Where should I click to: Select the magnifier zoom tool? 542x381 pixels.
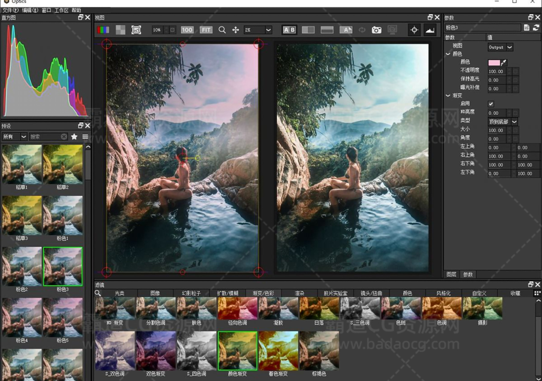pyautogui.click(x=222, y=30)
